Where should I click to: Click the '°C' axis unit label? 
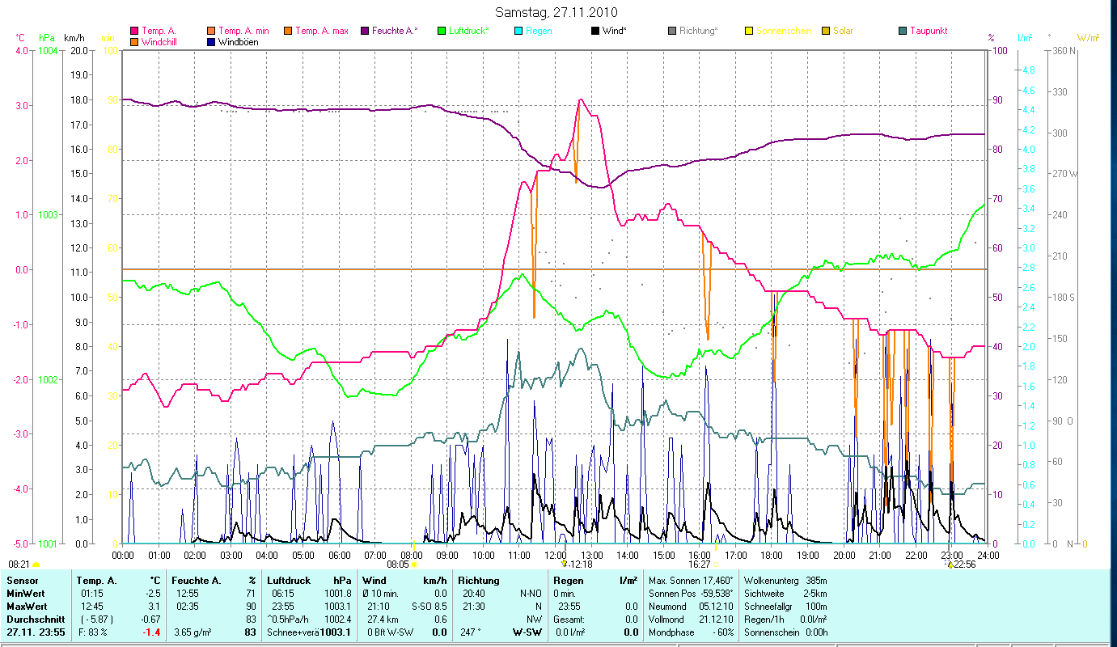point(20,38)
